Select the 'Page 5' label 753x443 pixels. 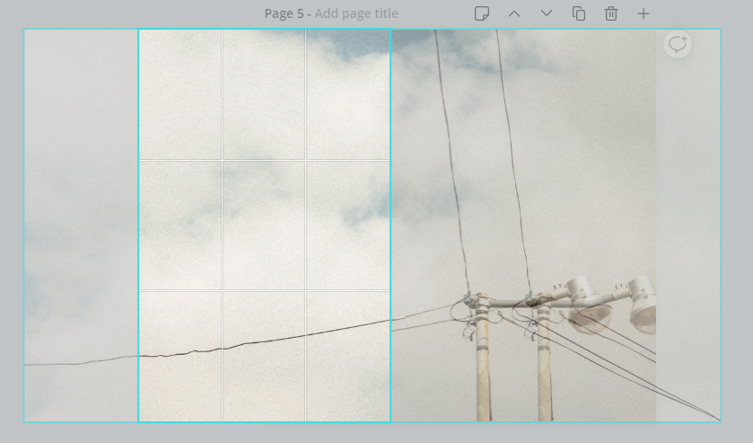pyautogui.click(x=284, y=13)
